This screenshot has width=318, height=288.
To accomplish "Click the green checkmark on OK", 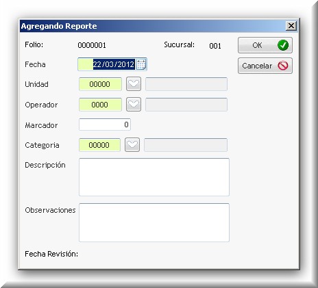I will pyautogui.click(x=283, y=45).
